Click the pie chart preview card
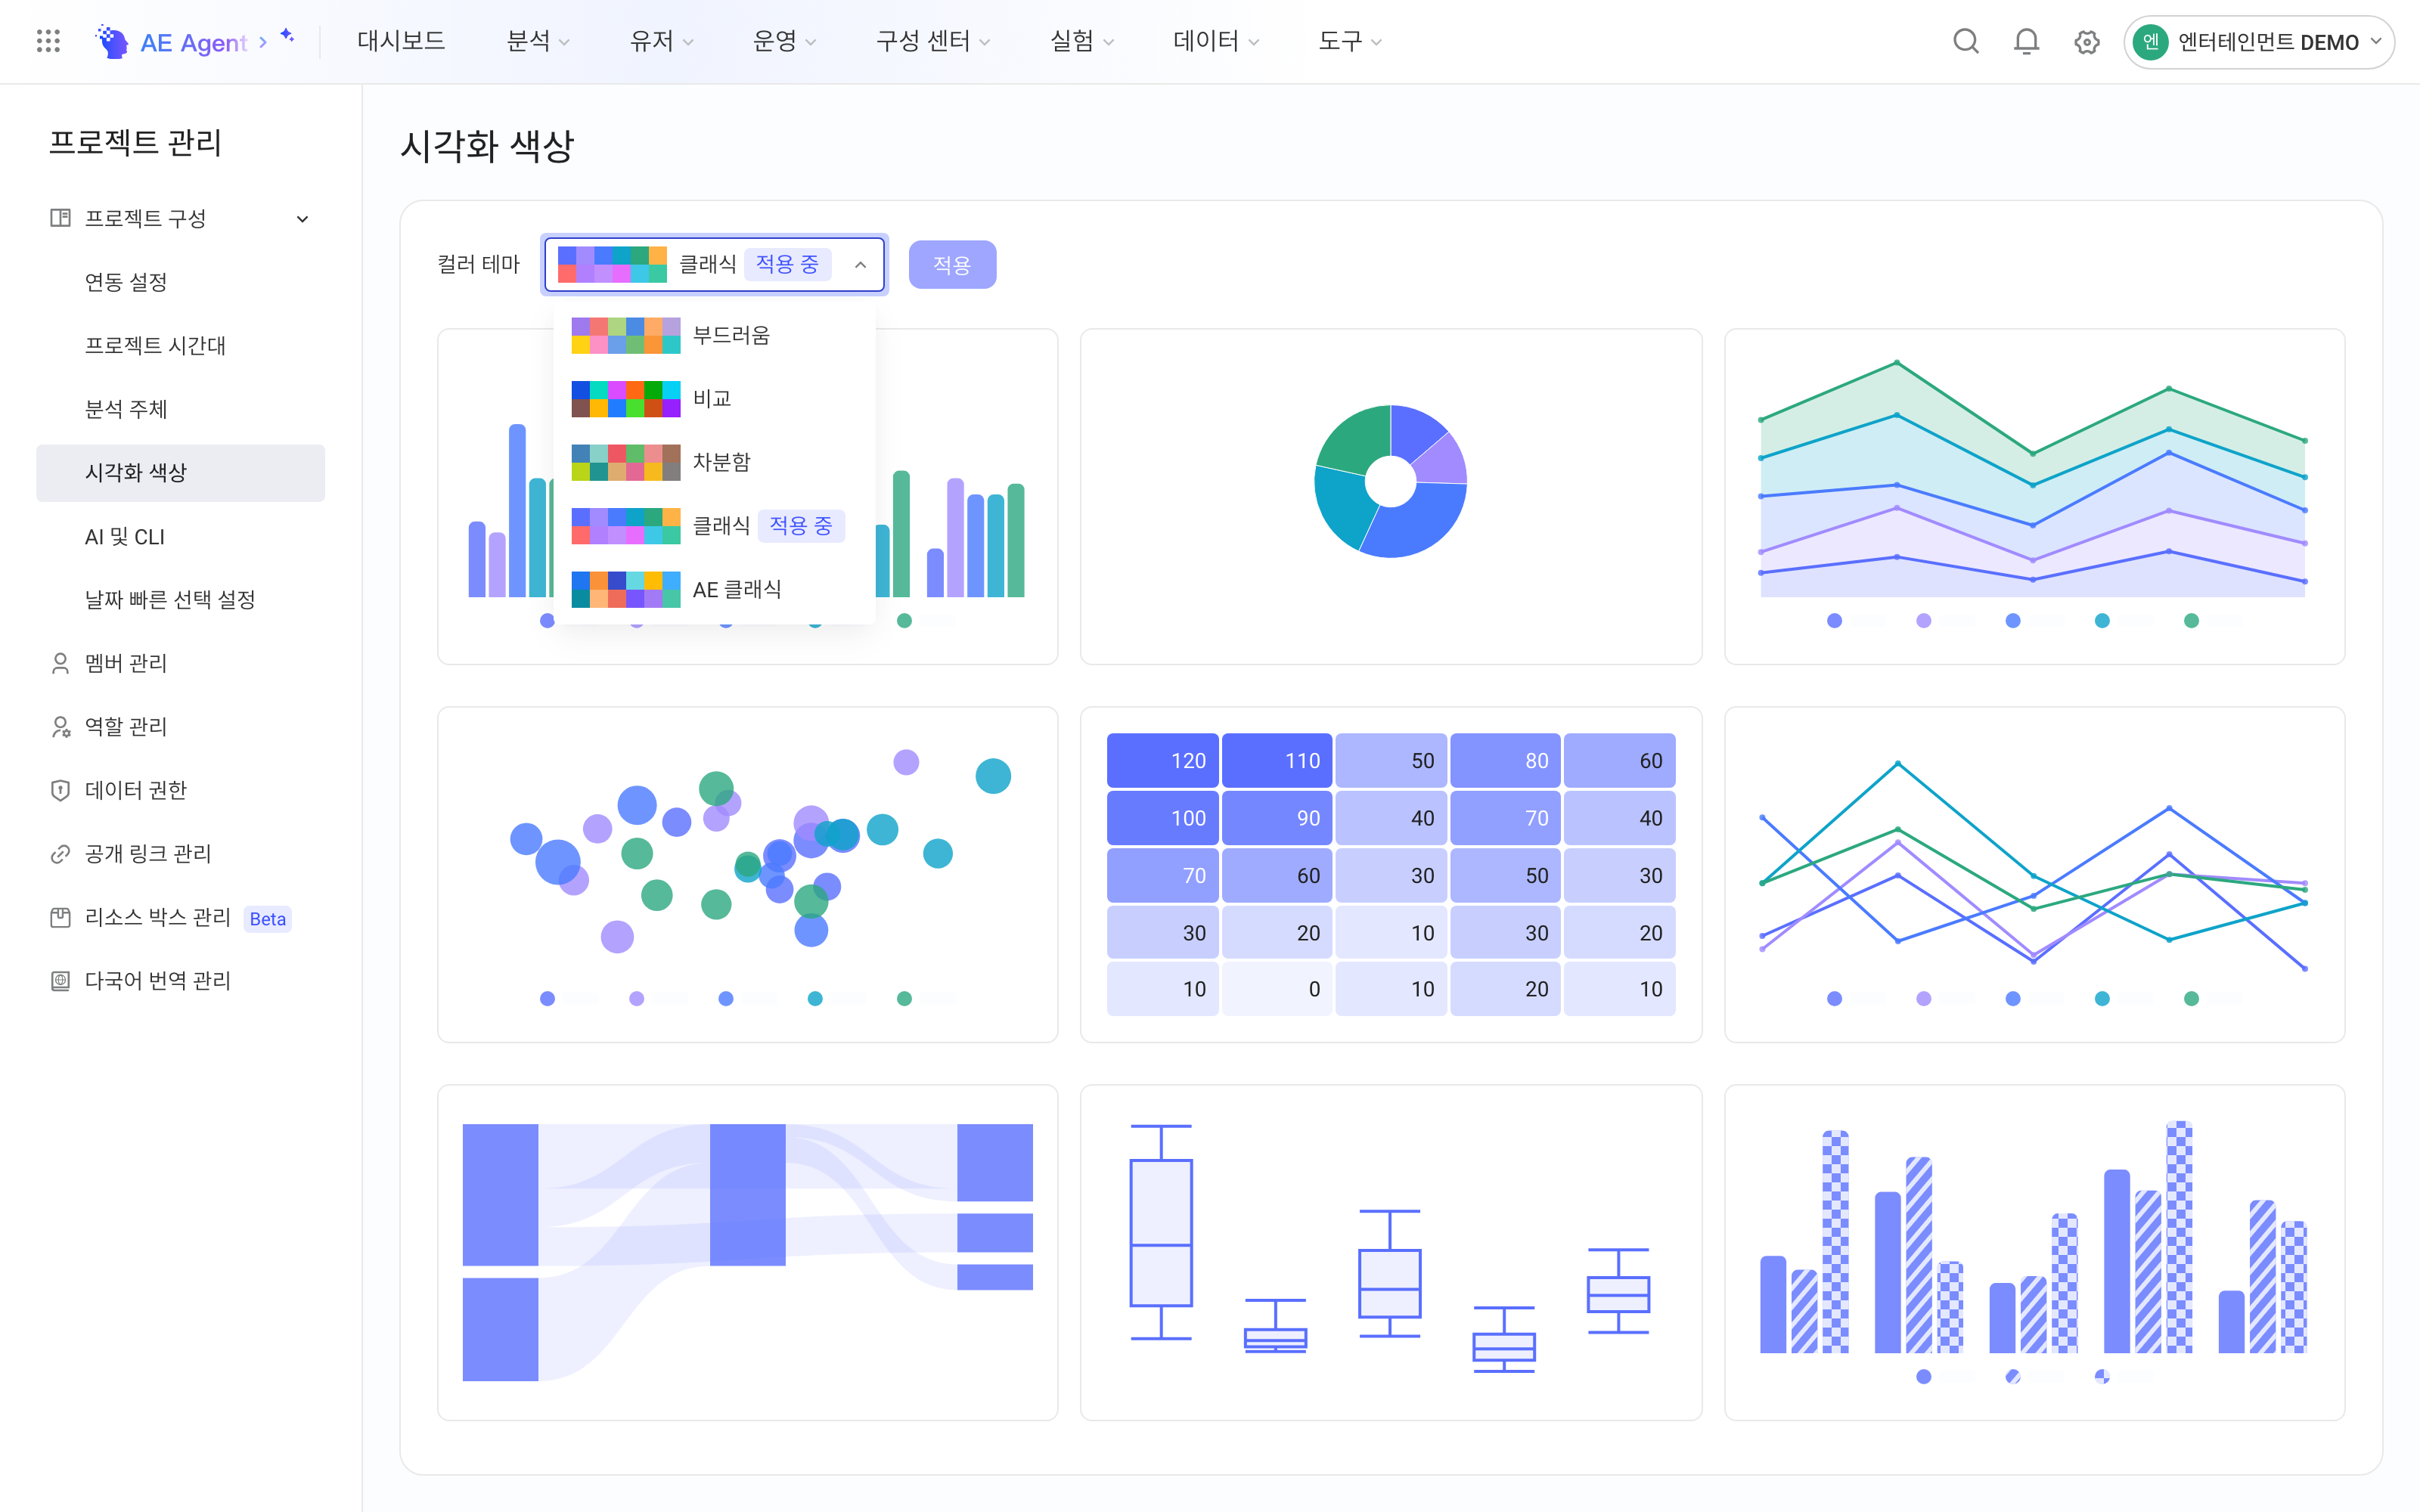 pyautogui.click(x=1390, y=496)
